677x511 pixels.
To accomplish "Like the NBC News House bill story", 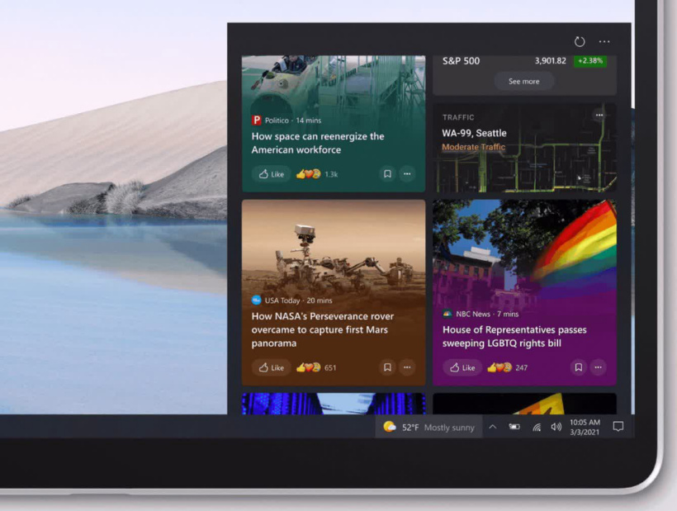I will point(462,367).
